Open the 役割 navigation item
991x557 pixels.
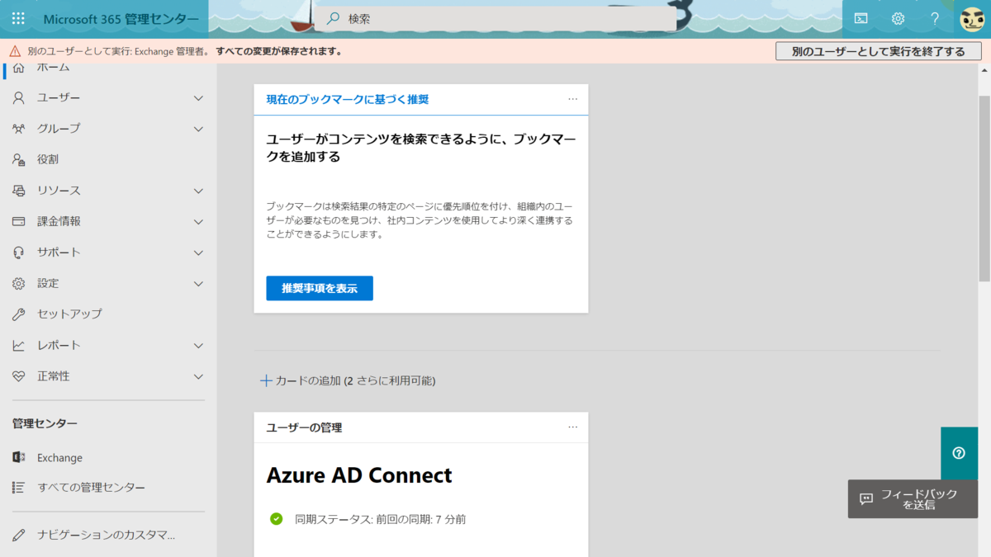pos(108,160)
